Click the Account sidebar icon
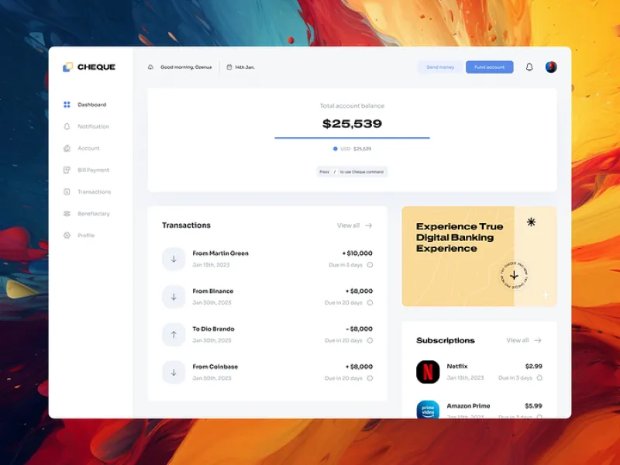Image resolution: width=620 pixels, height=465 pixels. (x=67, y=148)
